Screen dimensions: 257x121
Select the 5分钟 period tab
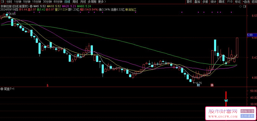[26, 2]
